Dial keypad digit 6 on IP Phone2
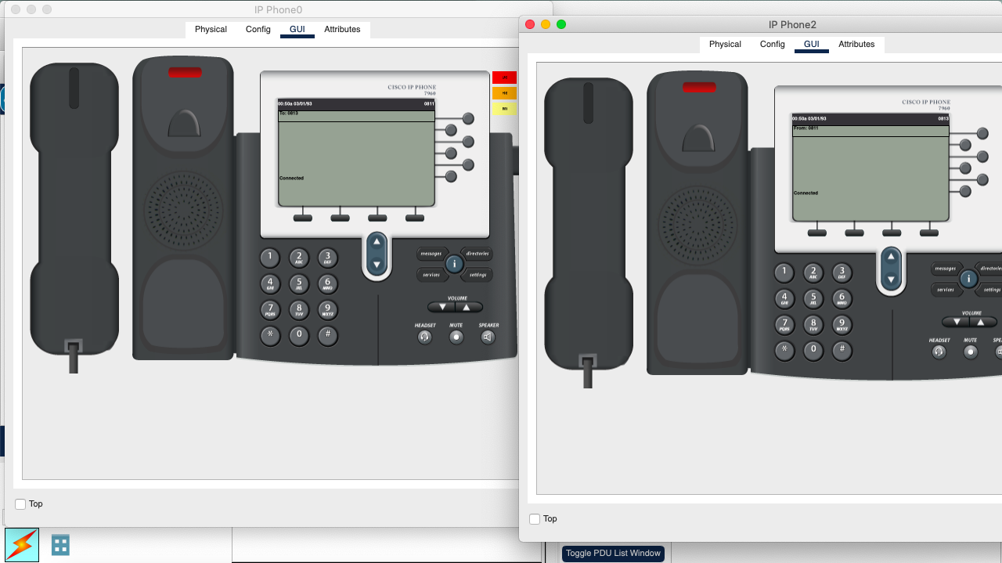 point(842,298)
